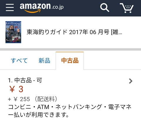This screenshot has height=120, width=141.
Task: Switch to the 新品 tab
Action: point(44,61)
